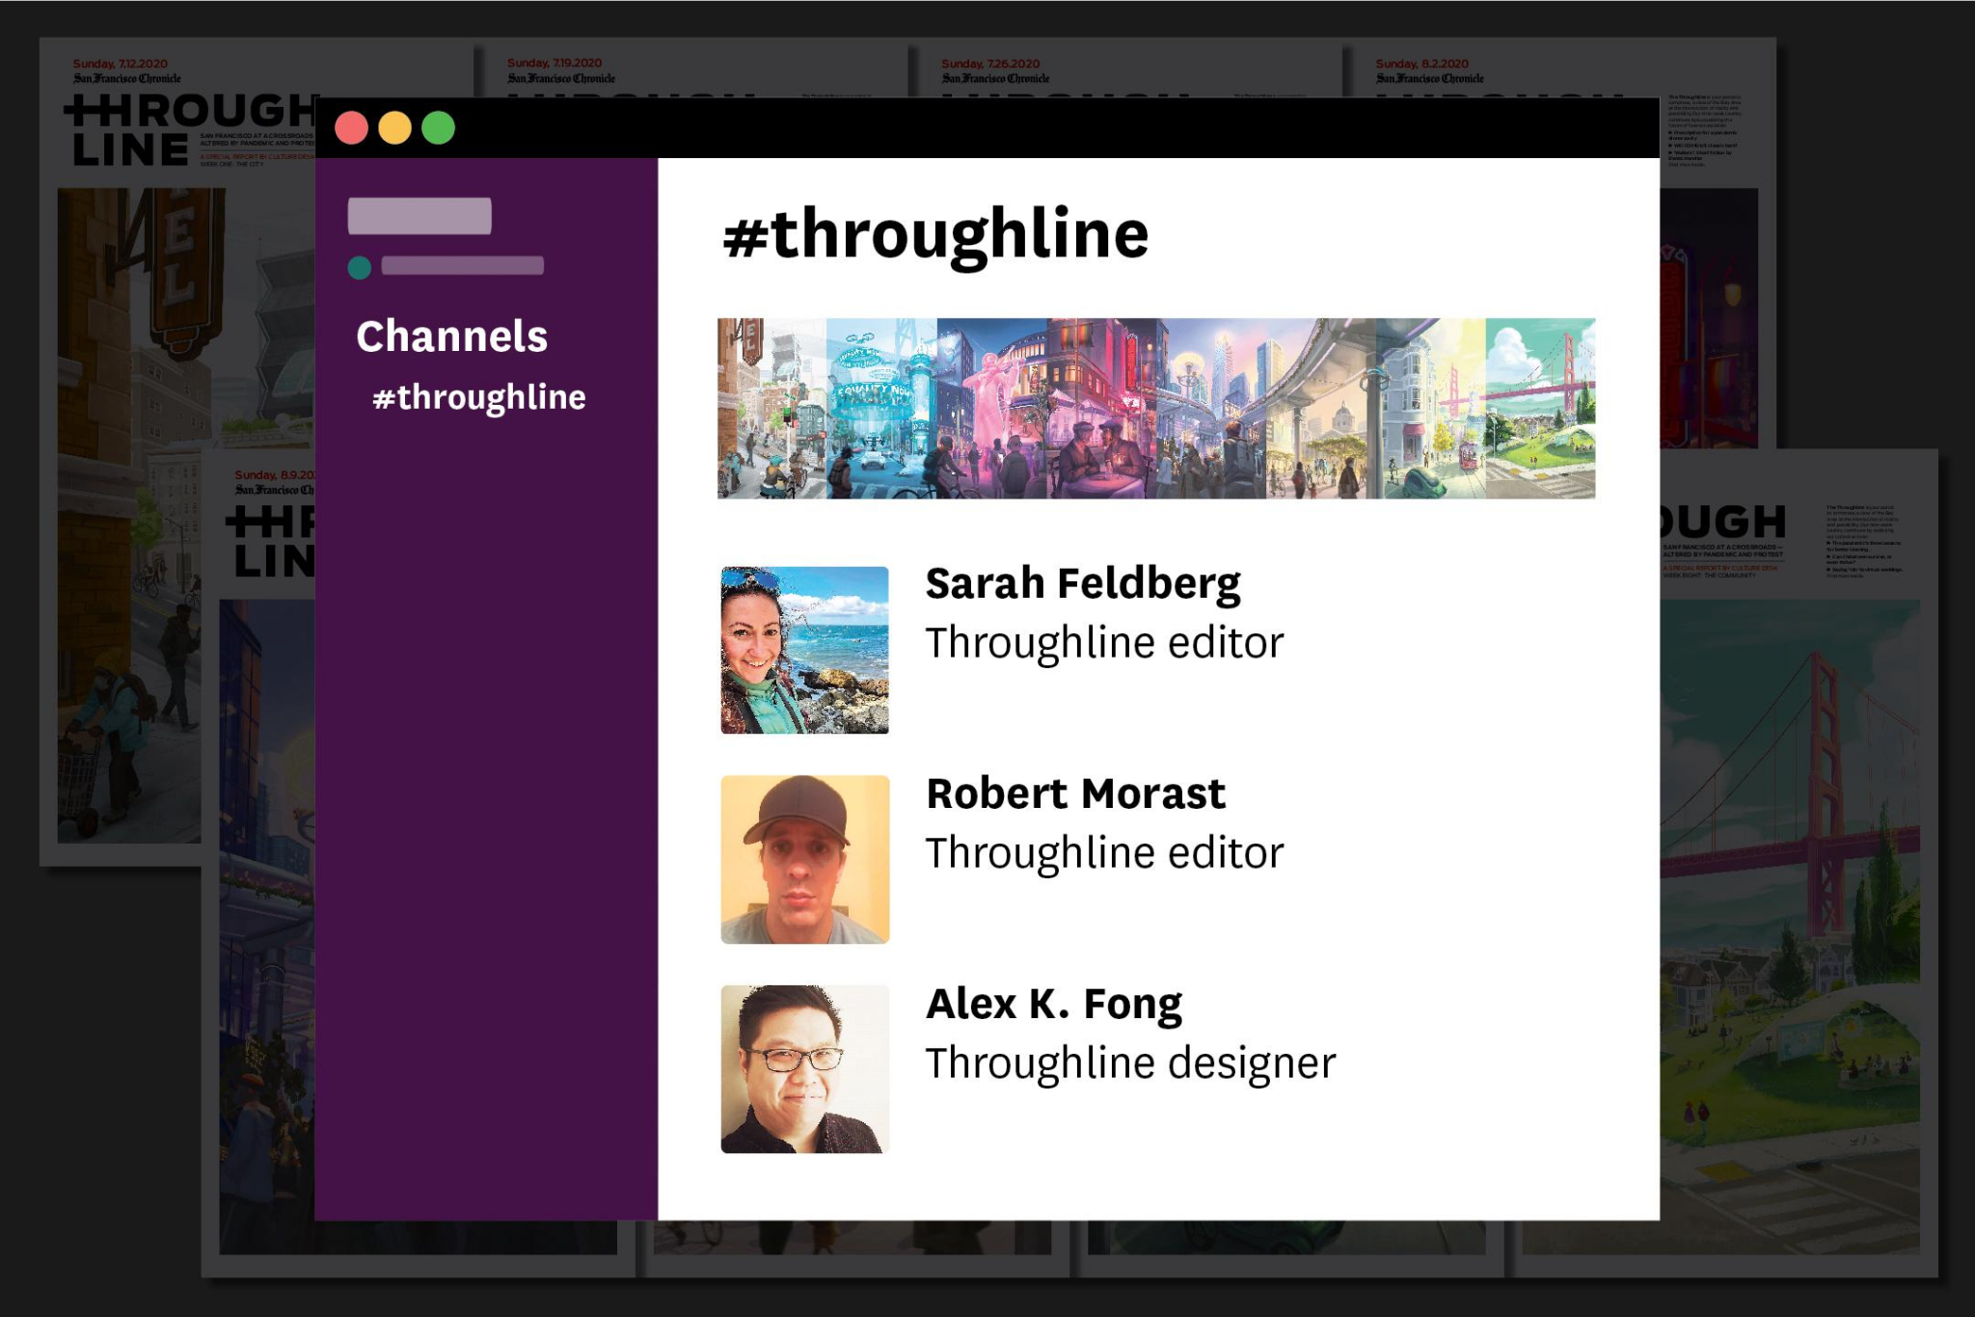Image resolution: width=1975 pixels, height=1317 pixels.
Task: Click the name Alex K. Fong
Action: pos(1054,1005)
